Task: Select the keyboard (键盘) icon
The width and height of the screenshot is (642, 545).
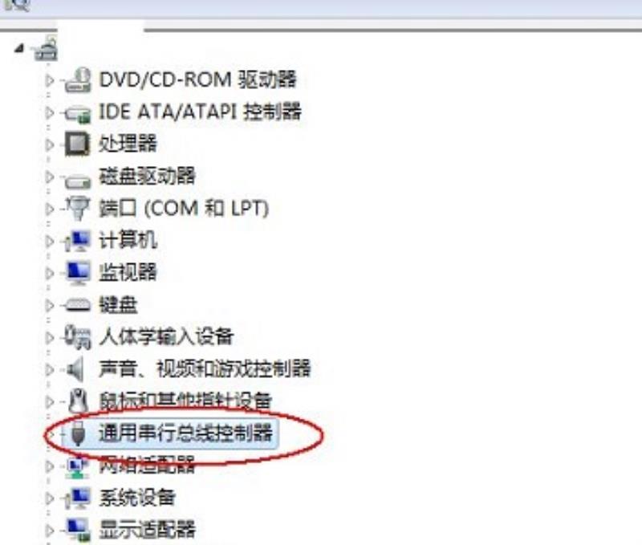Action: 78,305
